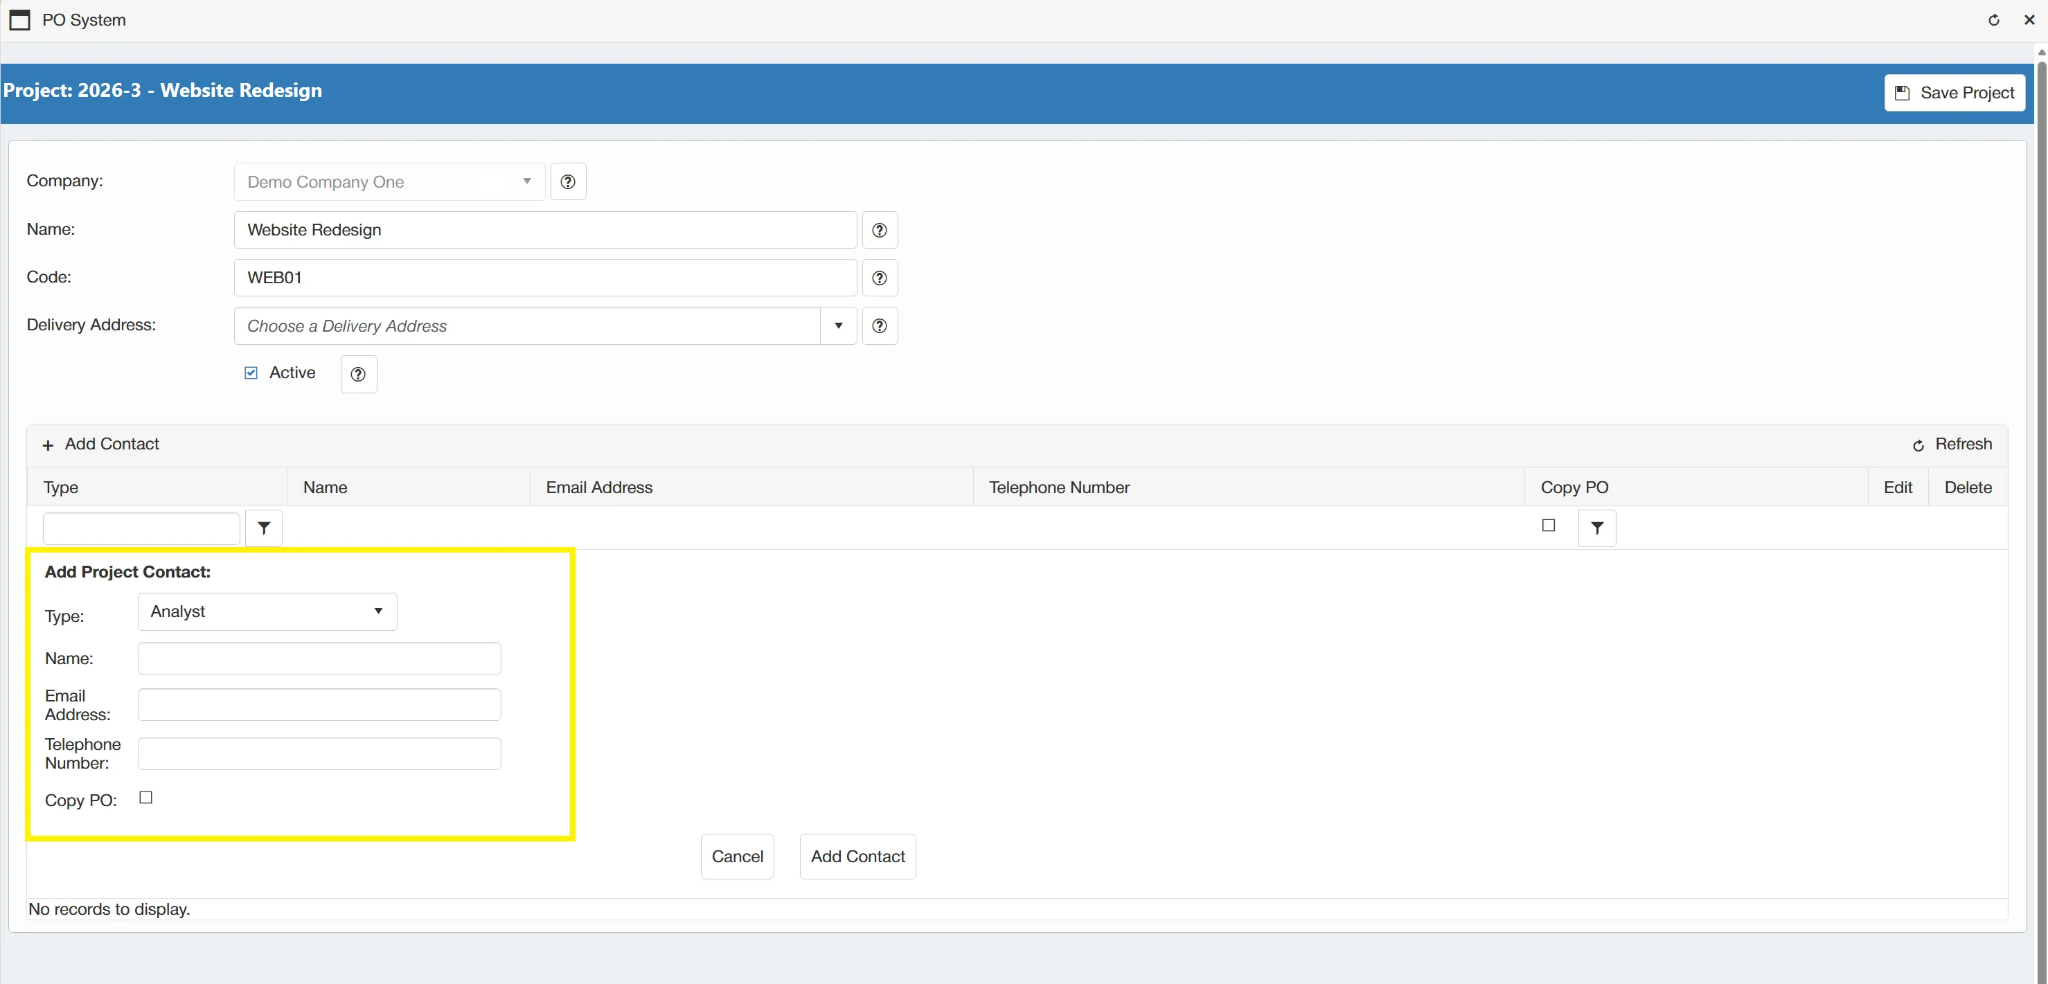The width and height of the screenshot is (2048, 984).
Task: Open help for the Name field
Action: [880, 230]
